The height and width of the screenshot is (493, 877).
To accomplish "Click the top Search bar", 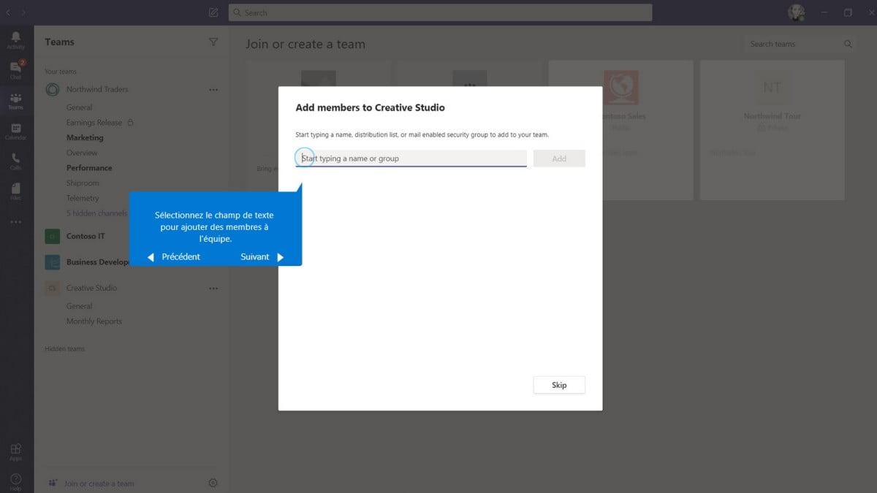I will point(440,12).
